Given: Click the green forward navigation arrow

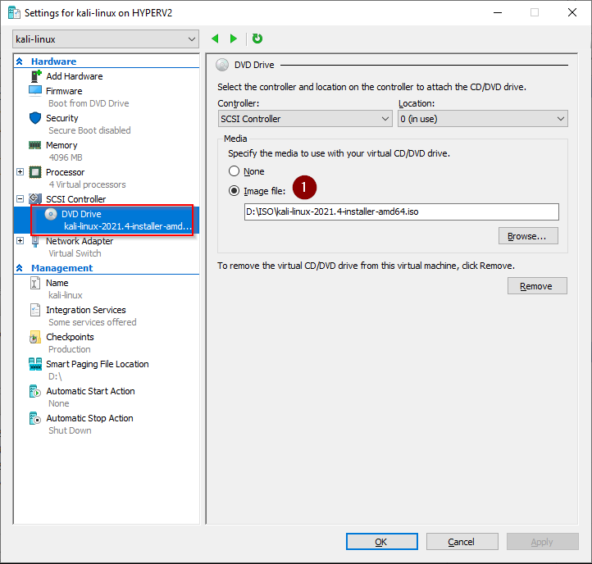Looking at the screenshot, I should [x=234, y=39].
